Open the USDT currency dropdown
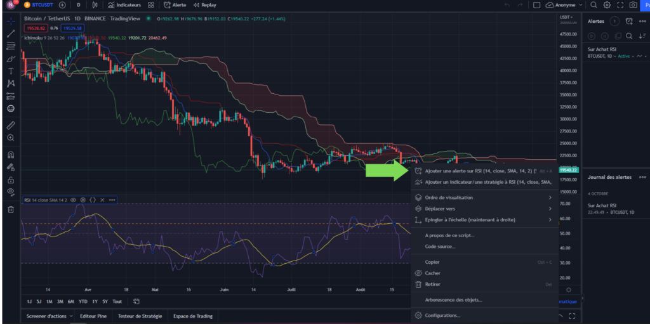Image resolution: width=650 pixels, height=324 pixels. [566, 17]
